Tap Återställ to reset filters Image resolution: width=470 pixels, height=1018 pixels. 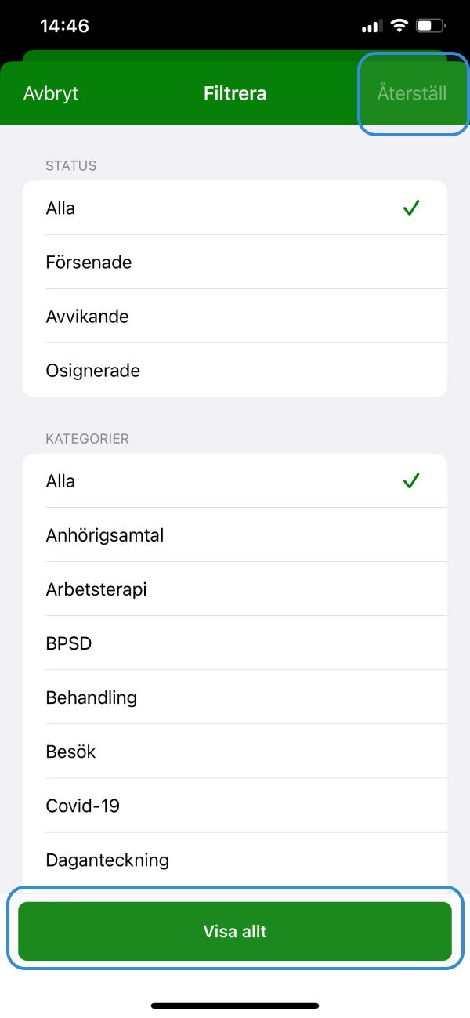point(412,93)
